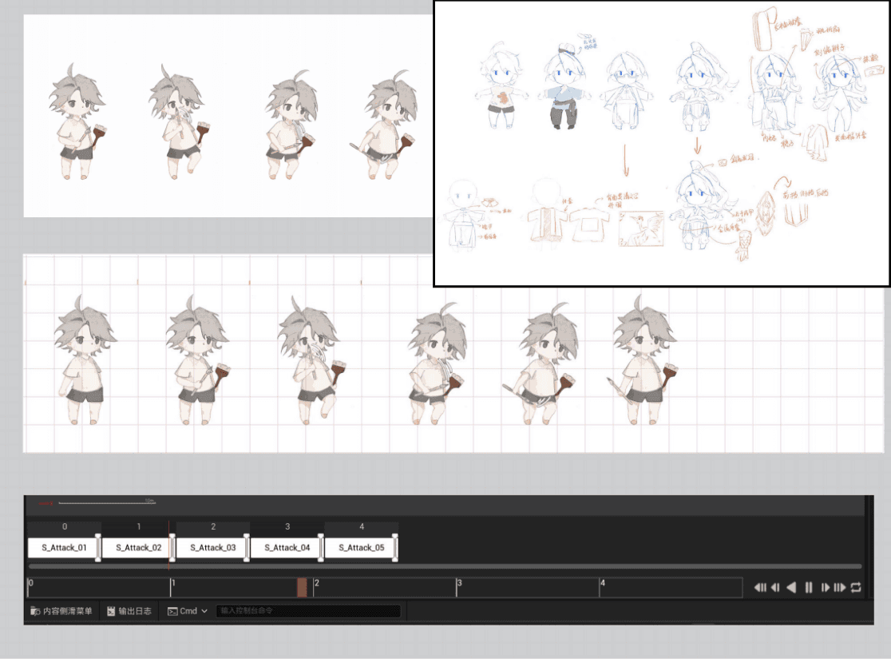Screen dimensions: 891x659
Task: Select the S_Attack_05 keyframe
Action: (x=360, y=547)
